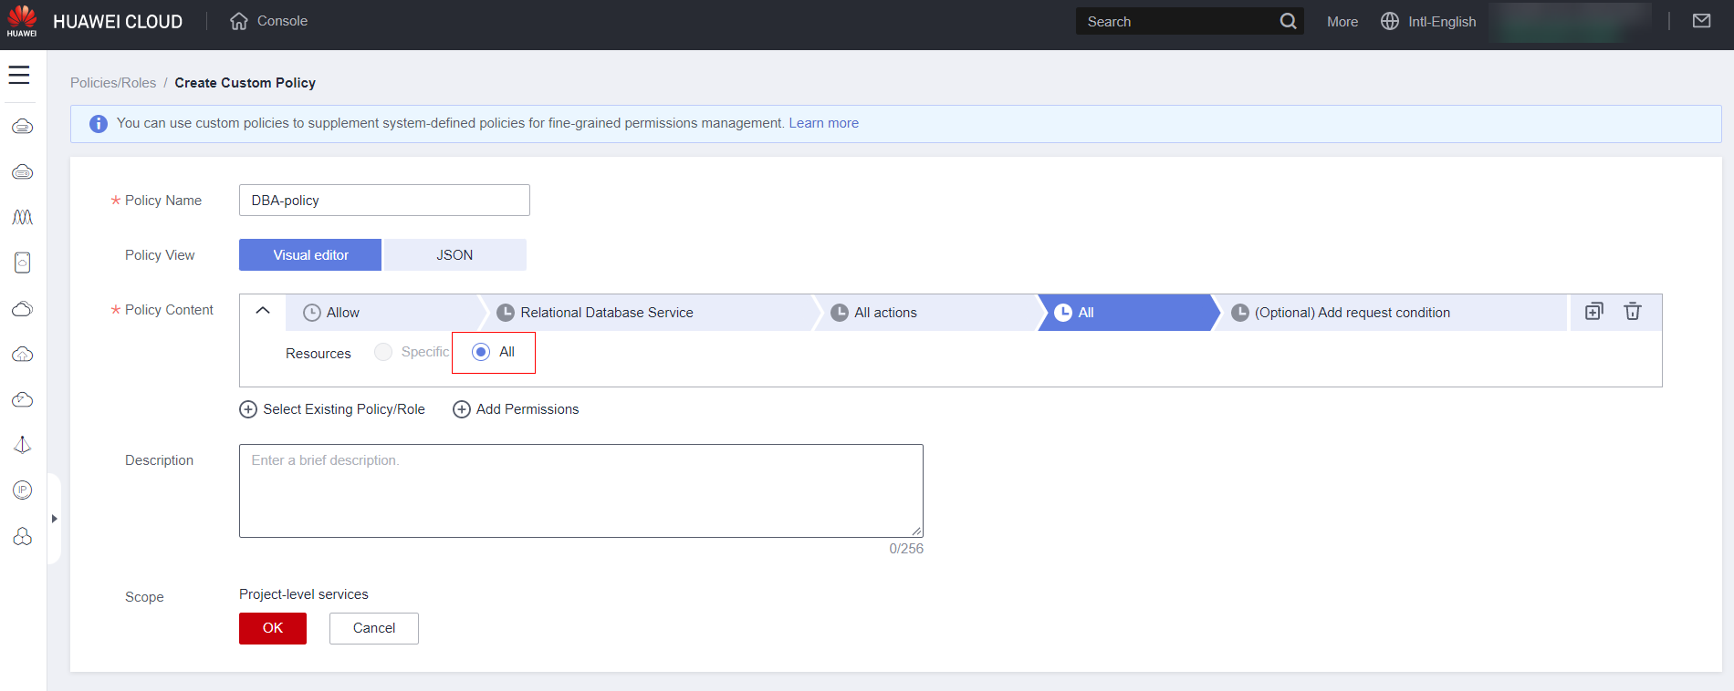
Task: Open the Intl-English language dropdown
Action: [1429, 21]
